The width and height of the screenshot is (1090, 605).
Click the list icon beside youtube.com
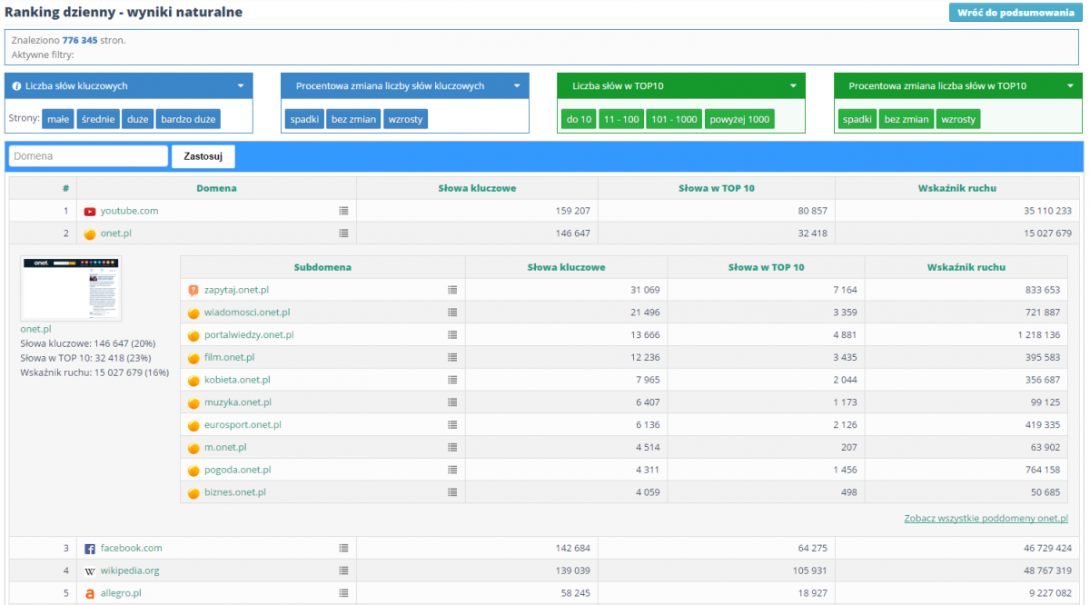click(343, 211)
